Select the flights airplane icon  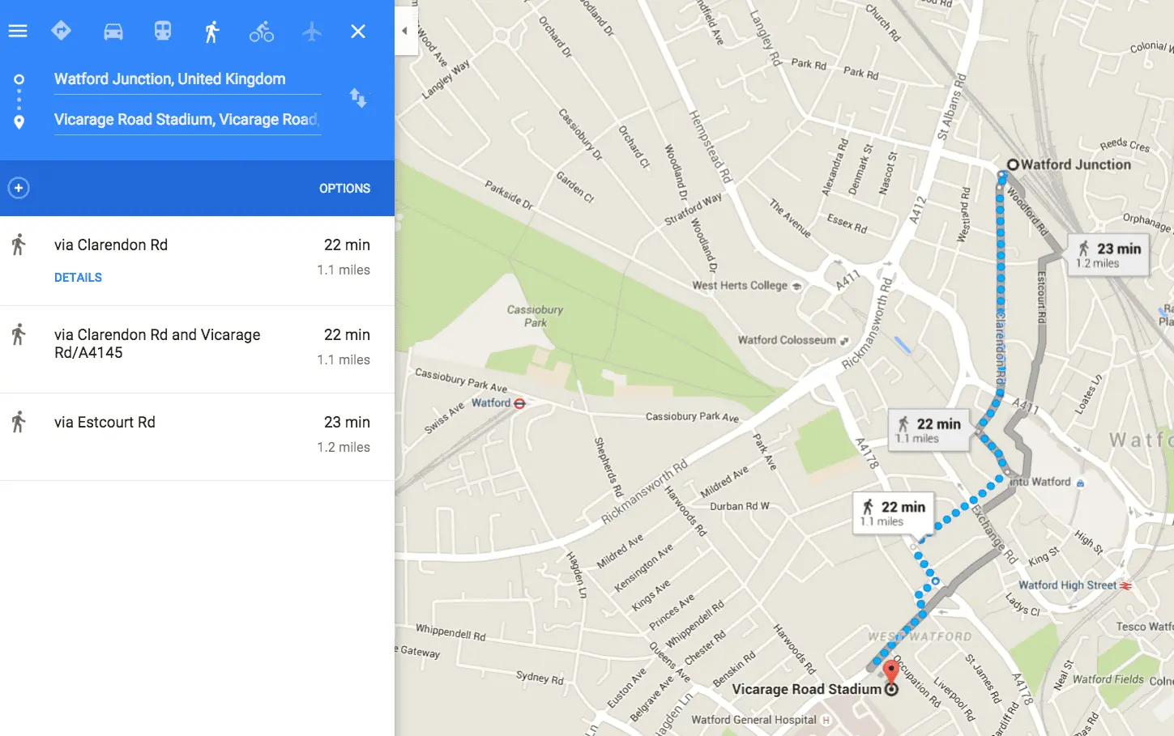tap(312, 32)
